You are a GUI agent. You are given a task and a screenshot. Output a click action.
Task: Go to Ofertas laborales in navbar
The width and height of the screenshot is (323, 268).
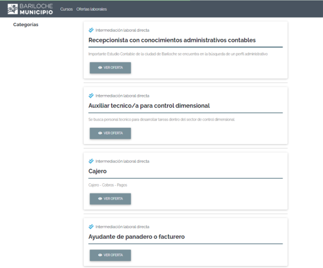tap(91, 9)
